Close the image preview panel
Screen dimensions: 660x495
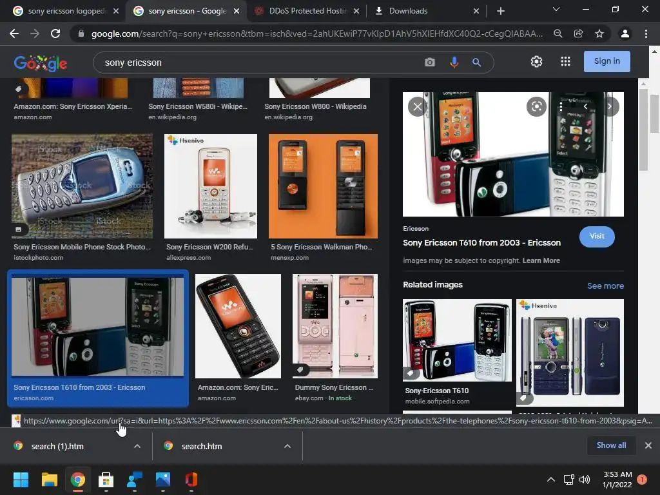417,106
